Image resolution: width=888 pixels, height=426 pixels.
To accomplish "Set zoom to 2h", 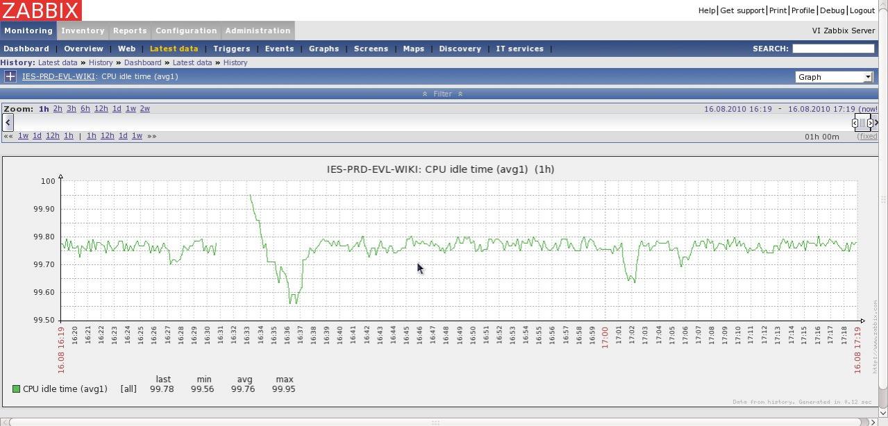I will [58, 109].
